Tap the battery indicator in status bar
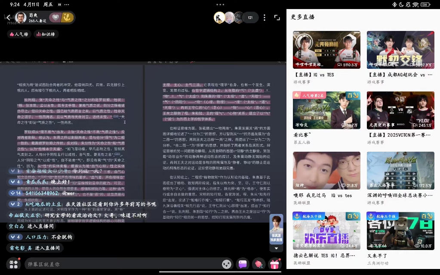Screen dimensions: 440x275 click(x=425, y=4)
